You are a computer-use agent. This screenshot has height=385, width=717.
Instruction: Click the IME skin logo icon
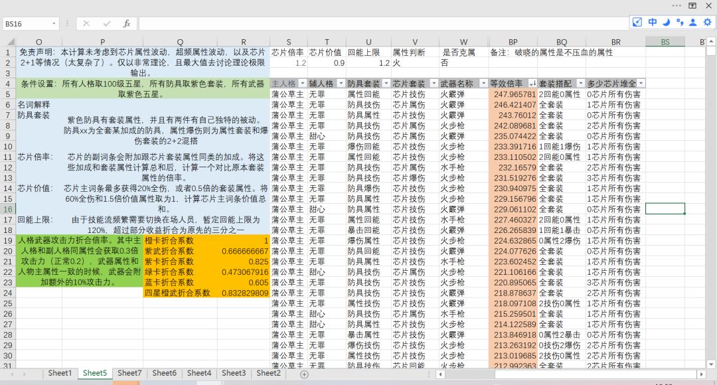(x=637, y=22)
